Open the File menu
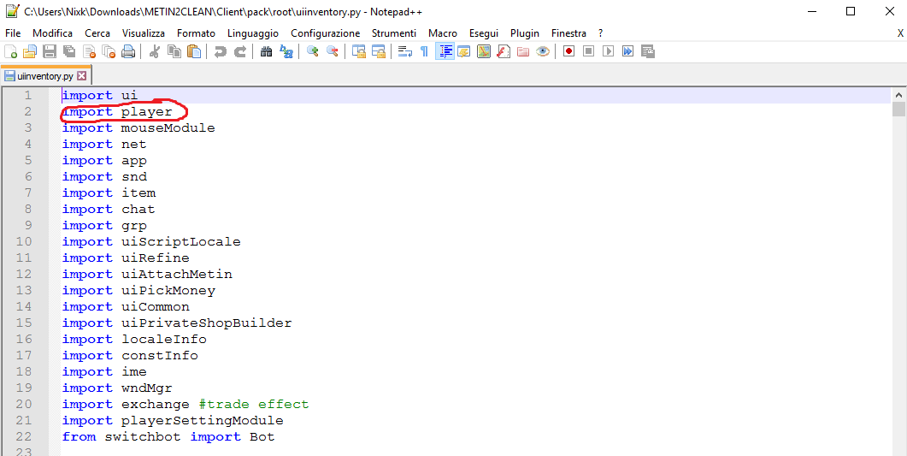This screenshot has height=456, width=907. (13, 33)
